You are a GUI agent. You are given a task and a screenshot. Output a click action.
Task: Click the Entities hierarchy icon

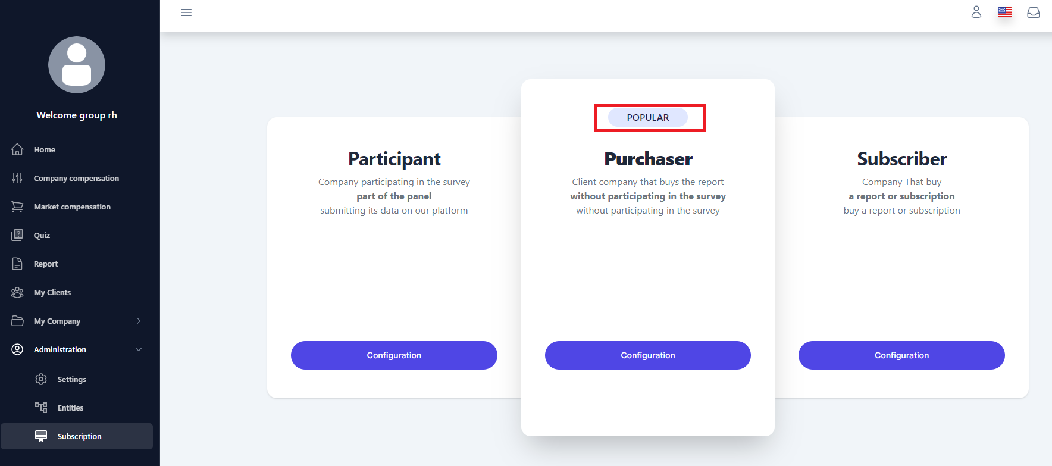[x=41, y=408]
